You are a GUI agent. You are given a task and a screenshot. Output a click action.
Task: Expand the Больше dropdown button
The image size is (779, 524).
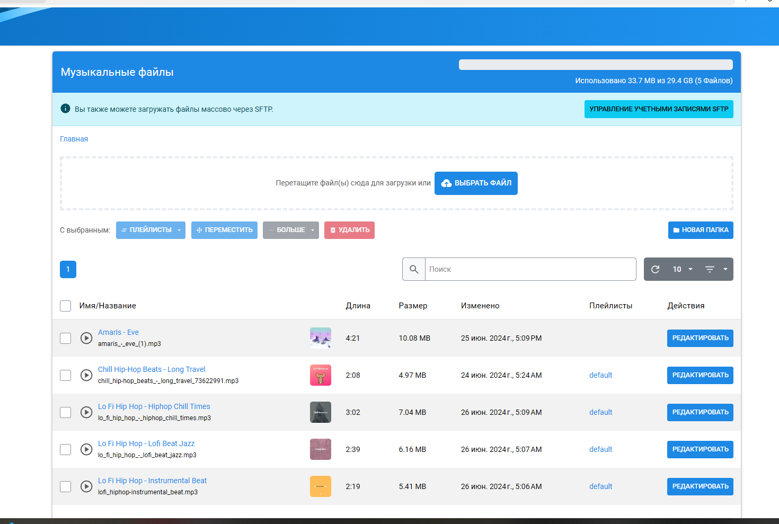click(290, 230)
